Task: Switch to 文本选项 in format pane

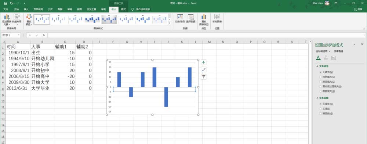Action: tap(338, 51)
